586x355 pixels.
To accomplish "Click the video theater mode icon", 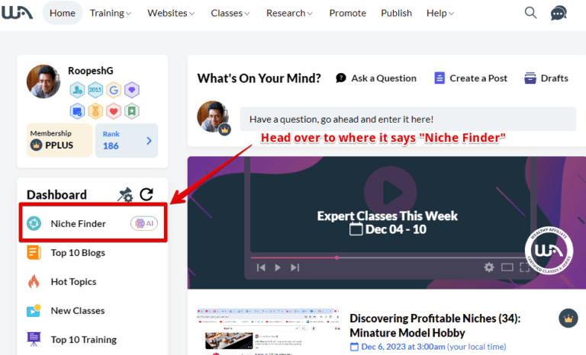I will 507,267.
